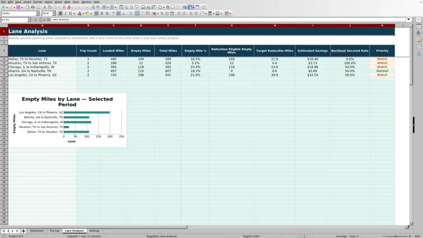Click the Center Horizontally icon
This screenshot has height=238, width=423.
[x=102, y=14]
